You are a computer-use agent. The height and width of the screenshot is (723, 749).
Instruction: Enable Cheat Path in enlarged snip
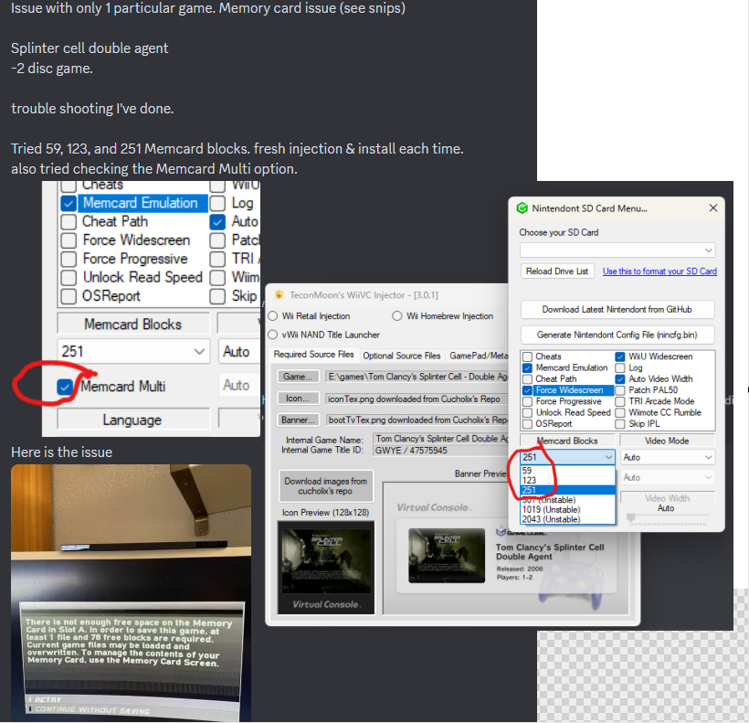coord(69,222)
